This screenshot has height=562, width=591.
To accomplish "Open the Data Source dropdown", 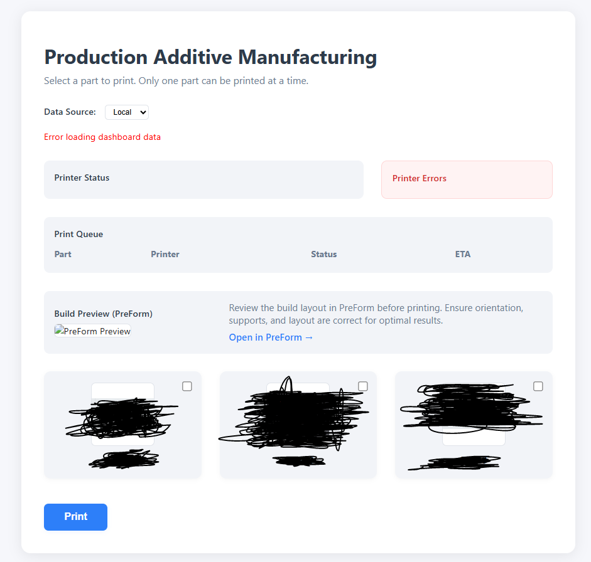I will [x=126, y=112].
